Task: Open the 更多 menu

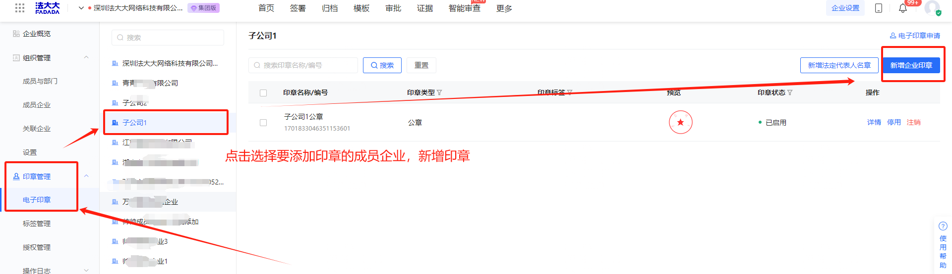Action: tap(504, 8)
